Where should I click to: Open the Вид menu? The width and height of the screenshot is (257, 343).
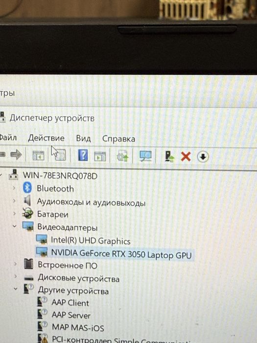click(83, 139)
